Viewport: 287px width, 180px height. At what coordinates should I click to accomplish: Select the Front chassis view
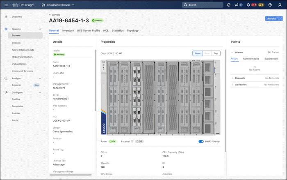click(198, 53)
